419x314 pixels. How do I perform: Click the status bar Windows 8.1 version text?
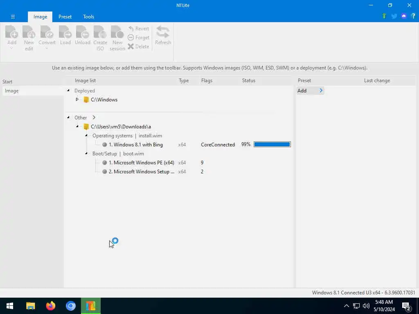click(364, 293)
